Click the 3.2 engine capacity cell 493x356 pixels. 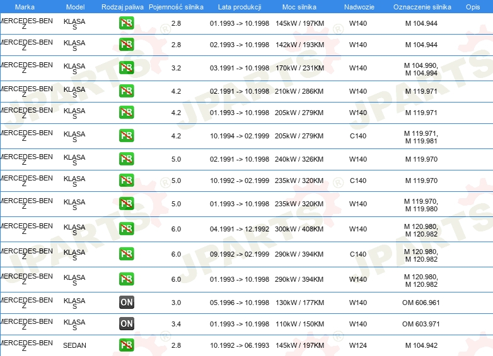point(176,68)
